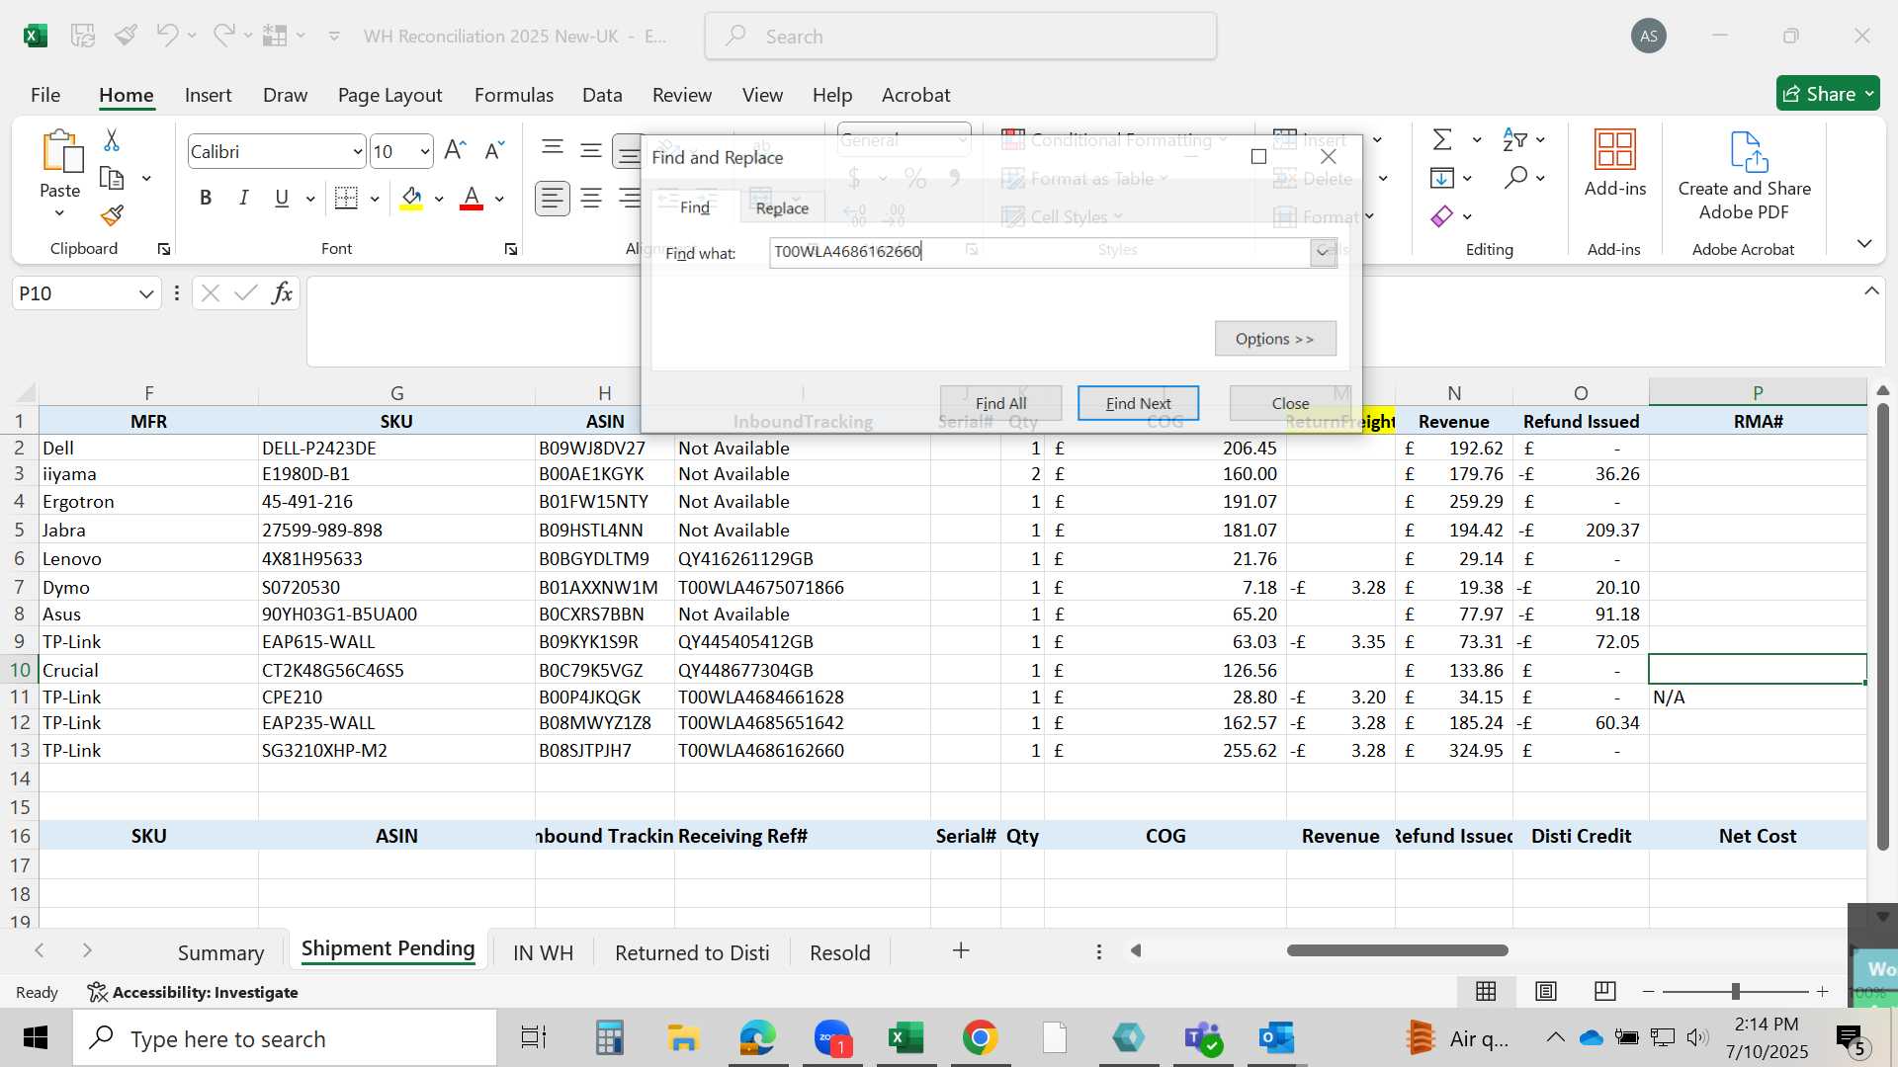Click the Sort & Filter icon

1514,139
